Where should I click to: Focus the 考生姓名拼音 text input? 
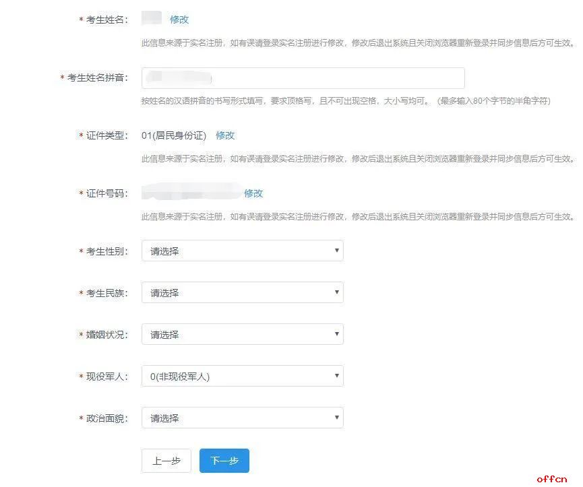tap(303, 78)
